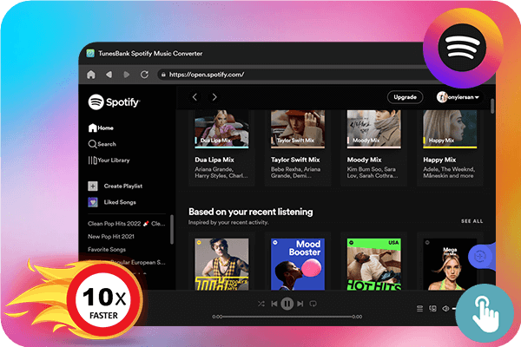Toggle shuffle in the player bar

[x=261, y=304]
